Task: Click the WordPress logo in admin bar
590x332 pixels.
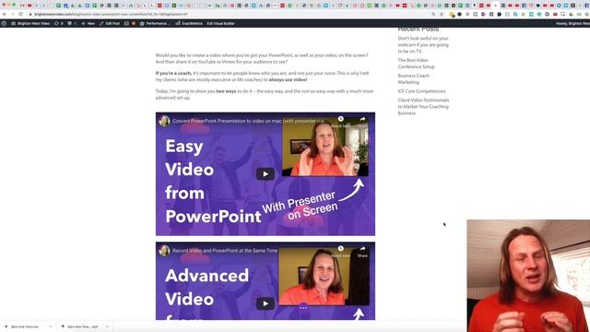Action: (x=4, y=23)
